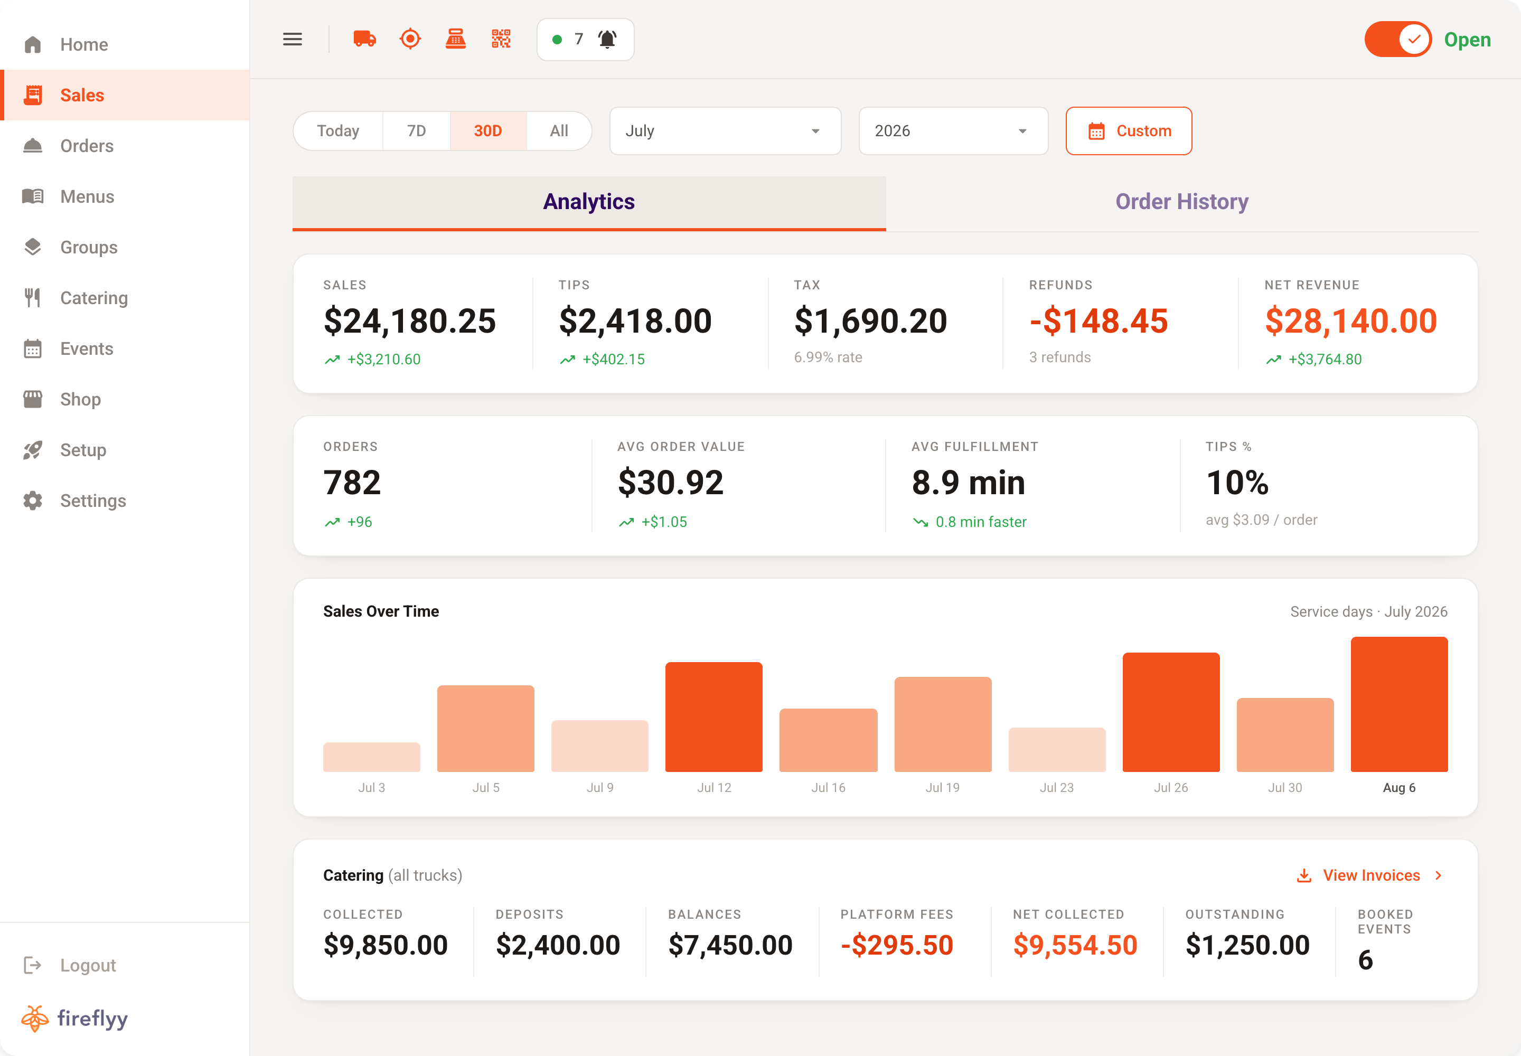Open Sales in the sidebar
The image size is (1521, 1056).
tap(125, 95)
